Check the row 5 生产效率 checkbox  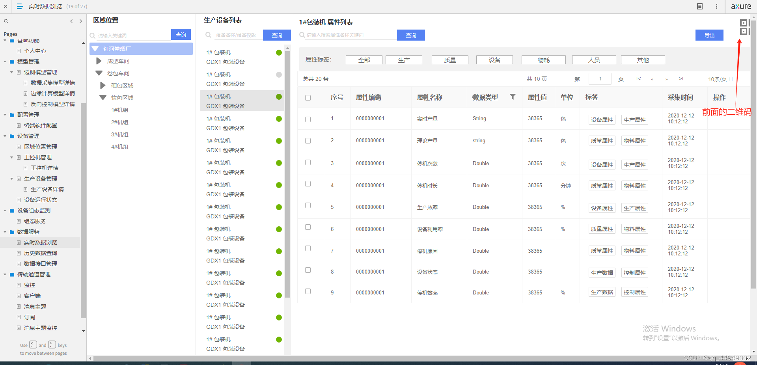308,205
